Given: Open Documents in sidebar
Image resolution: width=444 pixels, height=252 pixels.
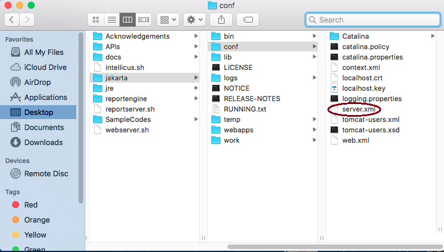Looking at the screenshot, I should tap(38, 128).
